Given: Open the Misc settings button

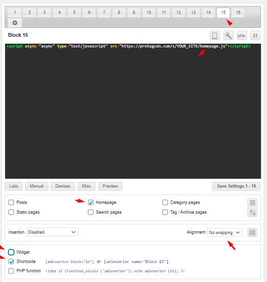Looking at the screenshot, I should point(87,186).
